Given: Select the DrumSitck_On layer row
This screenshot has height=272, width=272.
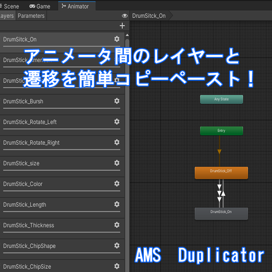Looking at the screenshot, I should [62, 43].
